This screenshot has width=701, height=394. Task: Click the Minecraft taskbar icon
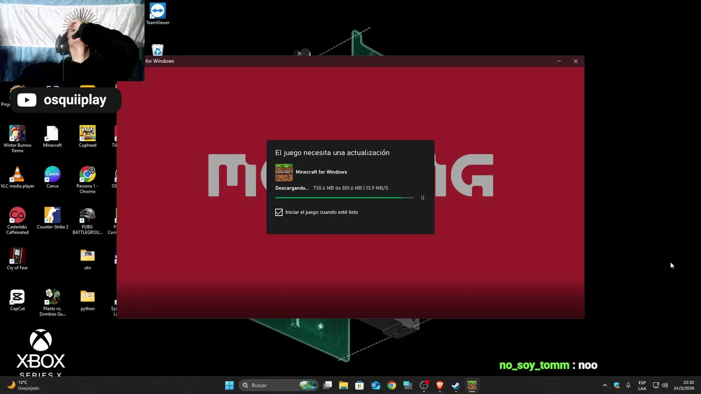tap(472, 385)
